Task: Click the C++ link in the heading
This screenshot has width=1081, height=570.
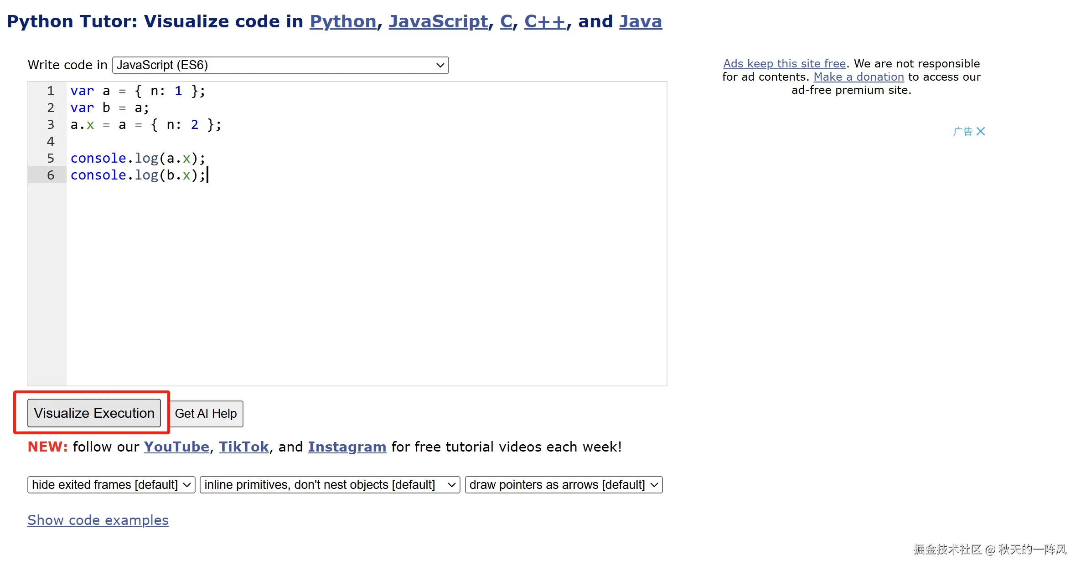Action: pyautogui.click(x=545, y=21)
